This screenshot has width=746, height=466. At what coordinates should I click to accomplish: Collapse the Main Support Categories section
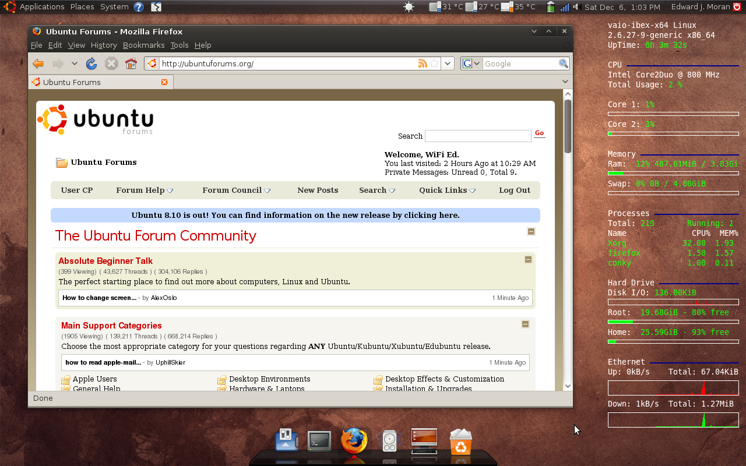click(x=525, y=324)
